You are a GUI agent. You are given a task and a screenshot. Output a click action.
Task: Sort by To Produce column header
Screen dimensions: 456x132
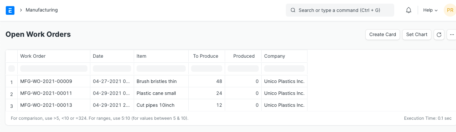coord(206,56)
